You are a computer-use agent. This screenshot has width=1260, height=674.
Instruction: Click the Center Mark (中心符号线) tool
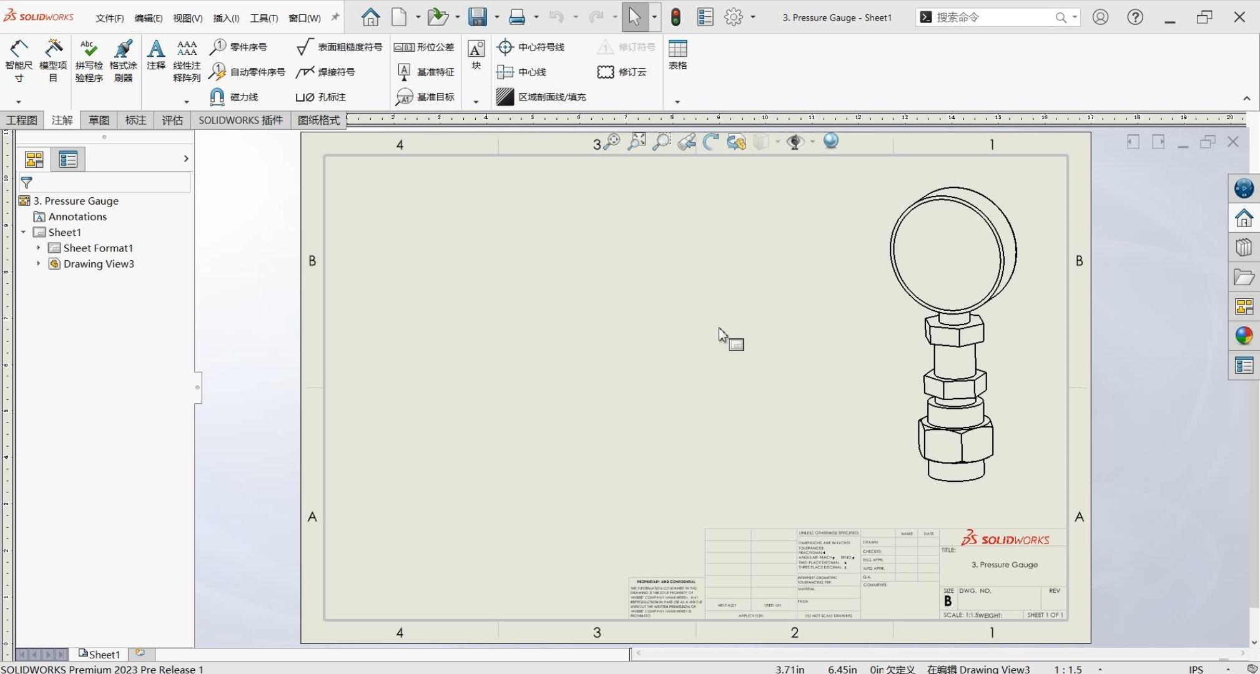[531, 47]
